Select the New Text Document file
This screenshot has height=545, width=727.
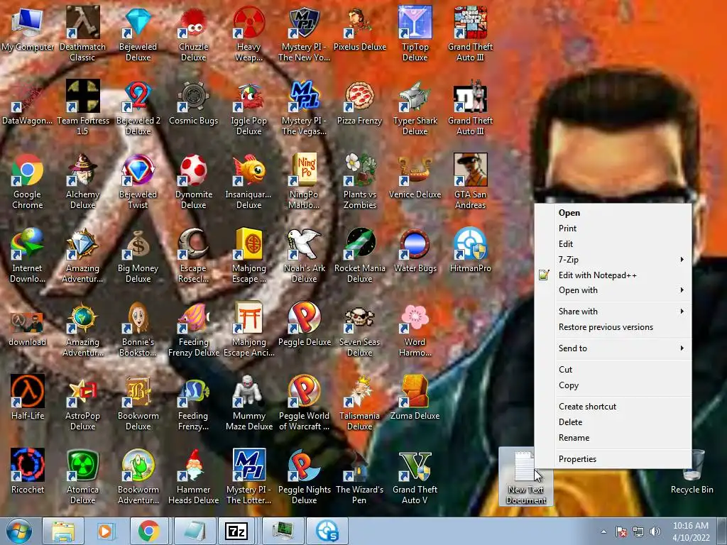click(x=526, y=476)
